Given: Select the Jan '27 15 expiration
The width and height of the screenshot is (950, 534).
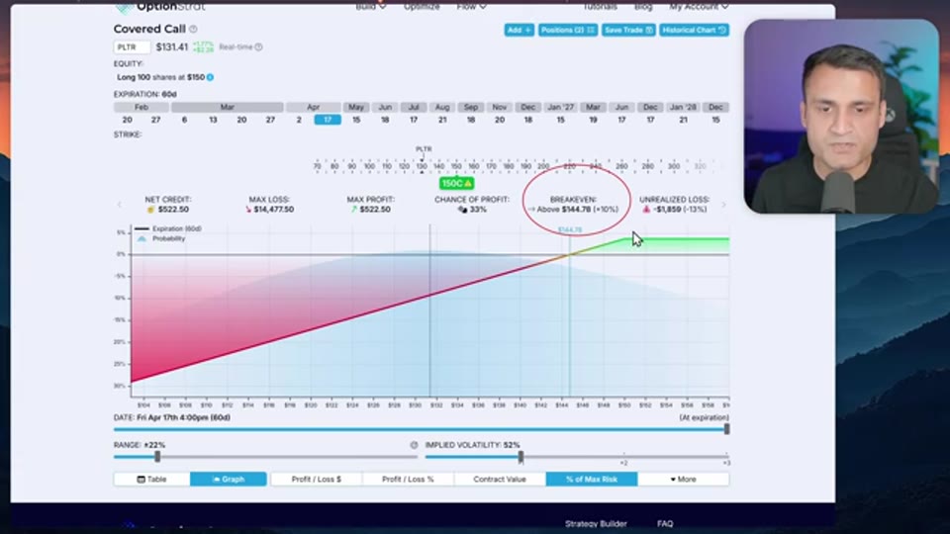Looking at the screenshot, I should 560,120.
